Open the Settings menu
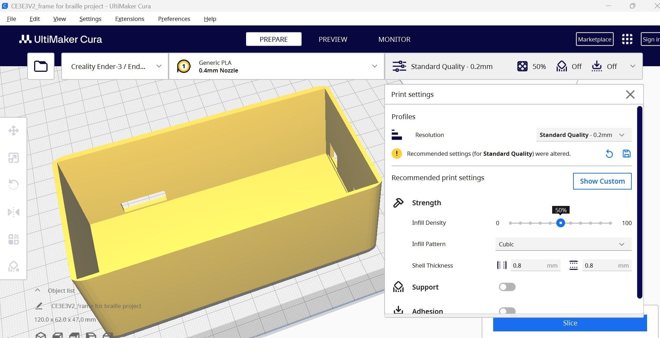The width and height of the screenshot is (660, 338). [90, 19]
